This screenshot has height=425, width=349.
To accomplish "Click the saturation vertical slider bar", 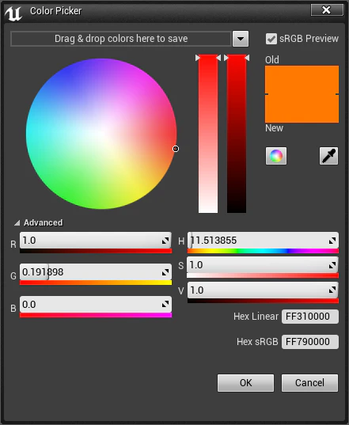I will (x=208, y=134).
